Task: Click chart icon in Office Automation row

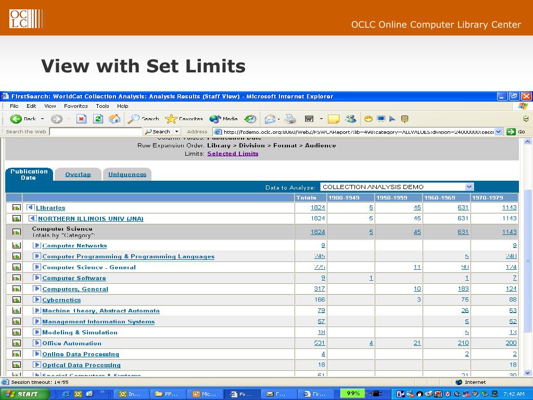Action: (x=16, y=343)
